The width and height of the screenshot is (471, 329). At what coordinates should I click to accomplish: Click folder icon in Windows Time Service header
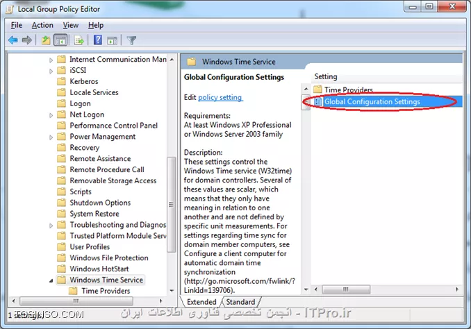(191, 62)
